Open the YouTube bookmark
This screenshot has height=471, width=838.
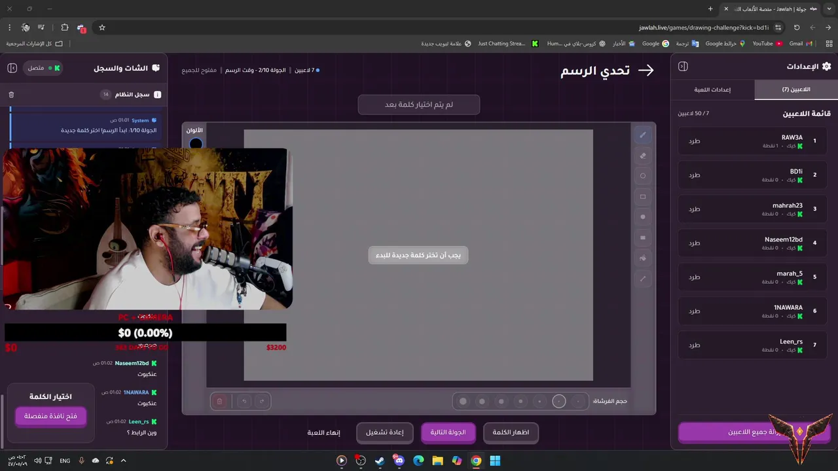[x=767, y=44]
